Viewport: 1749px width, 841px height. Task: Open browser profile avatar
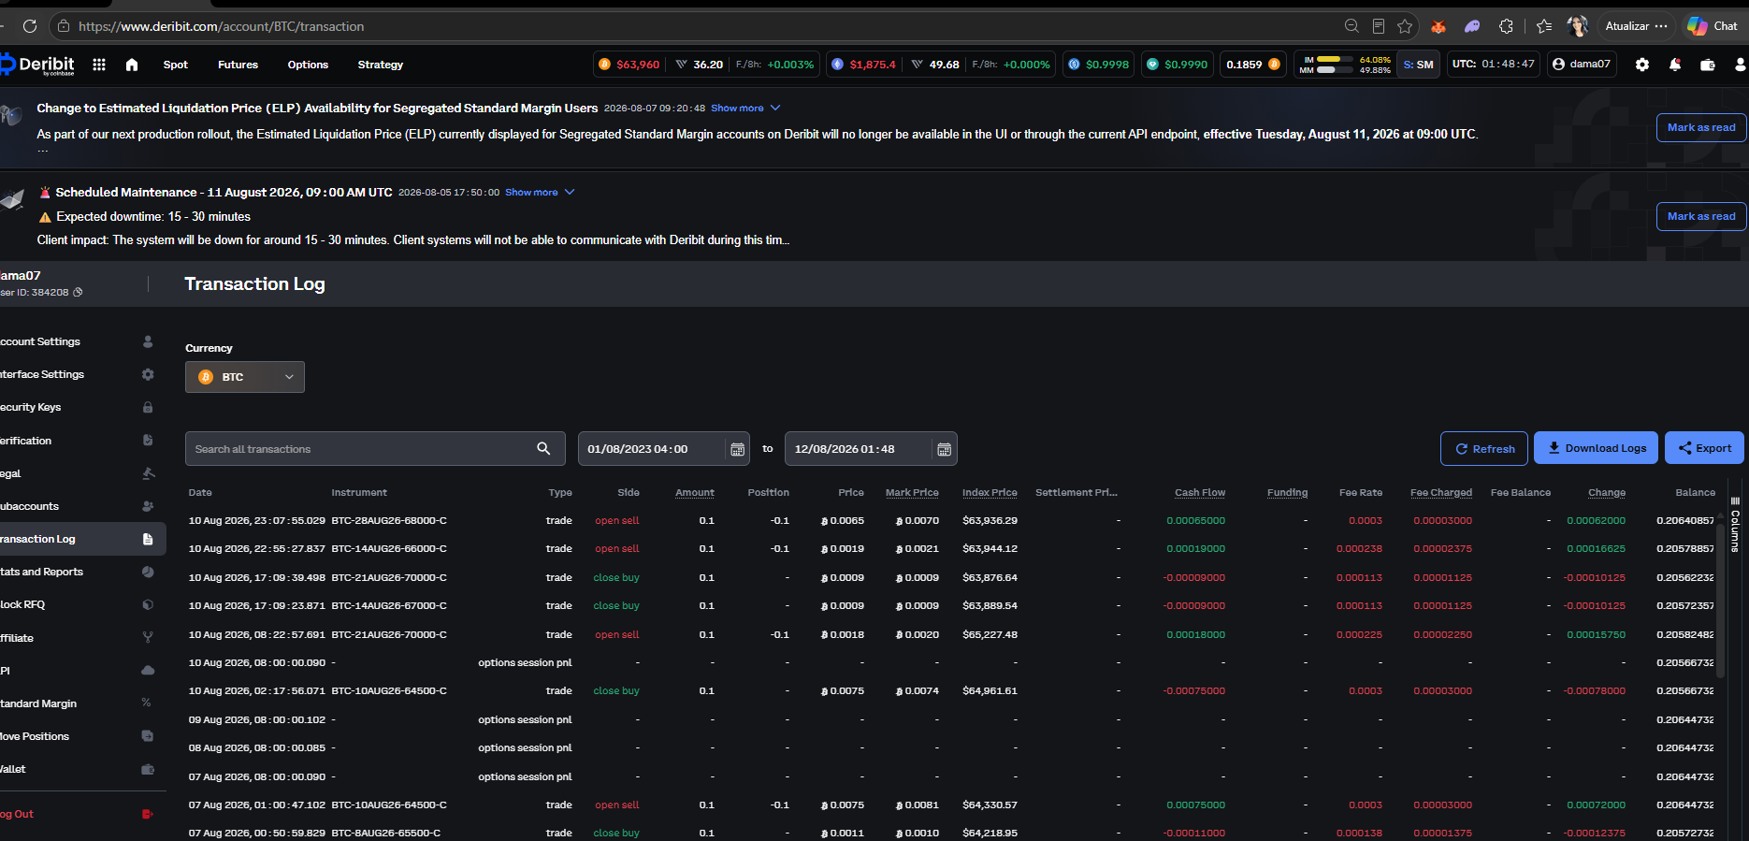(x=1578, y=26)
